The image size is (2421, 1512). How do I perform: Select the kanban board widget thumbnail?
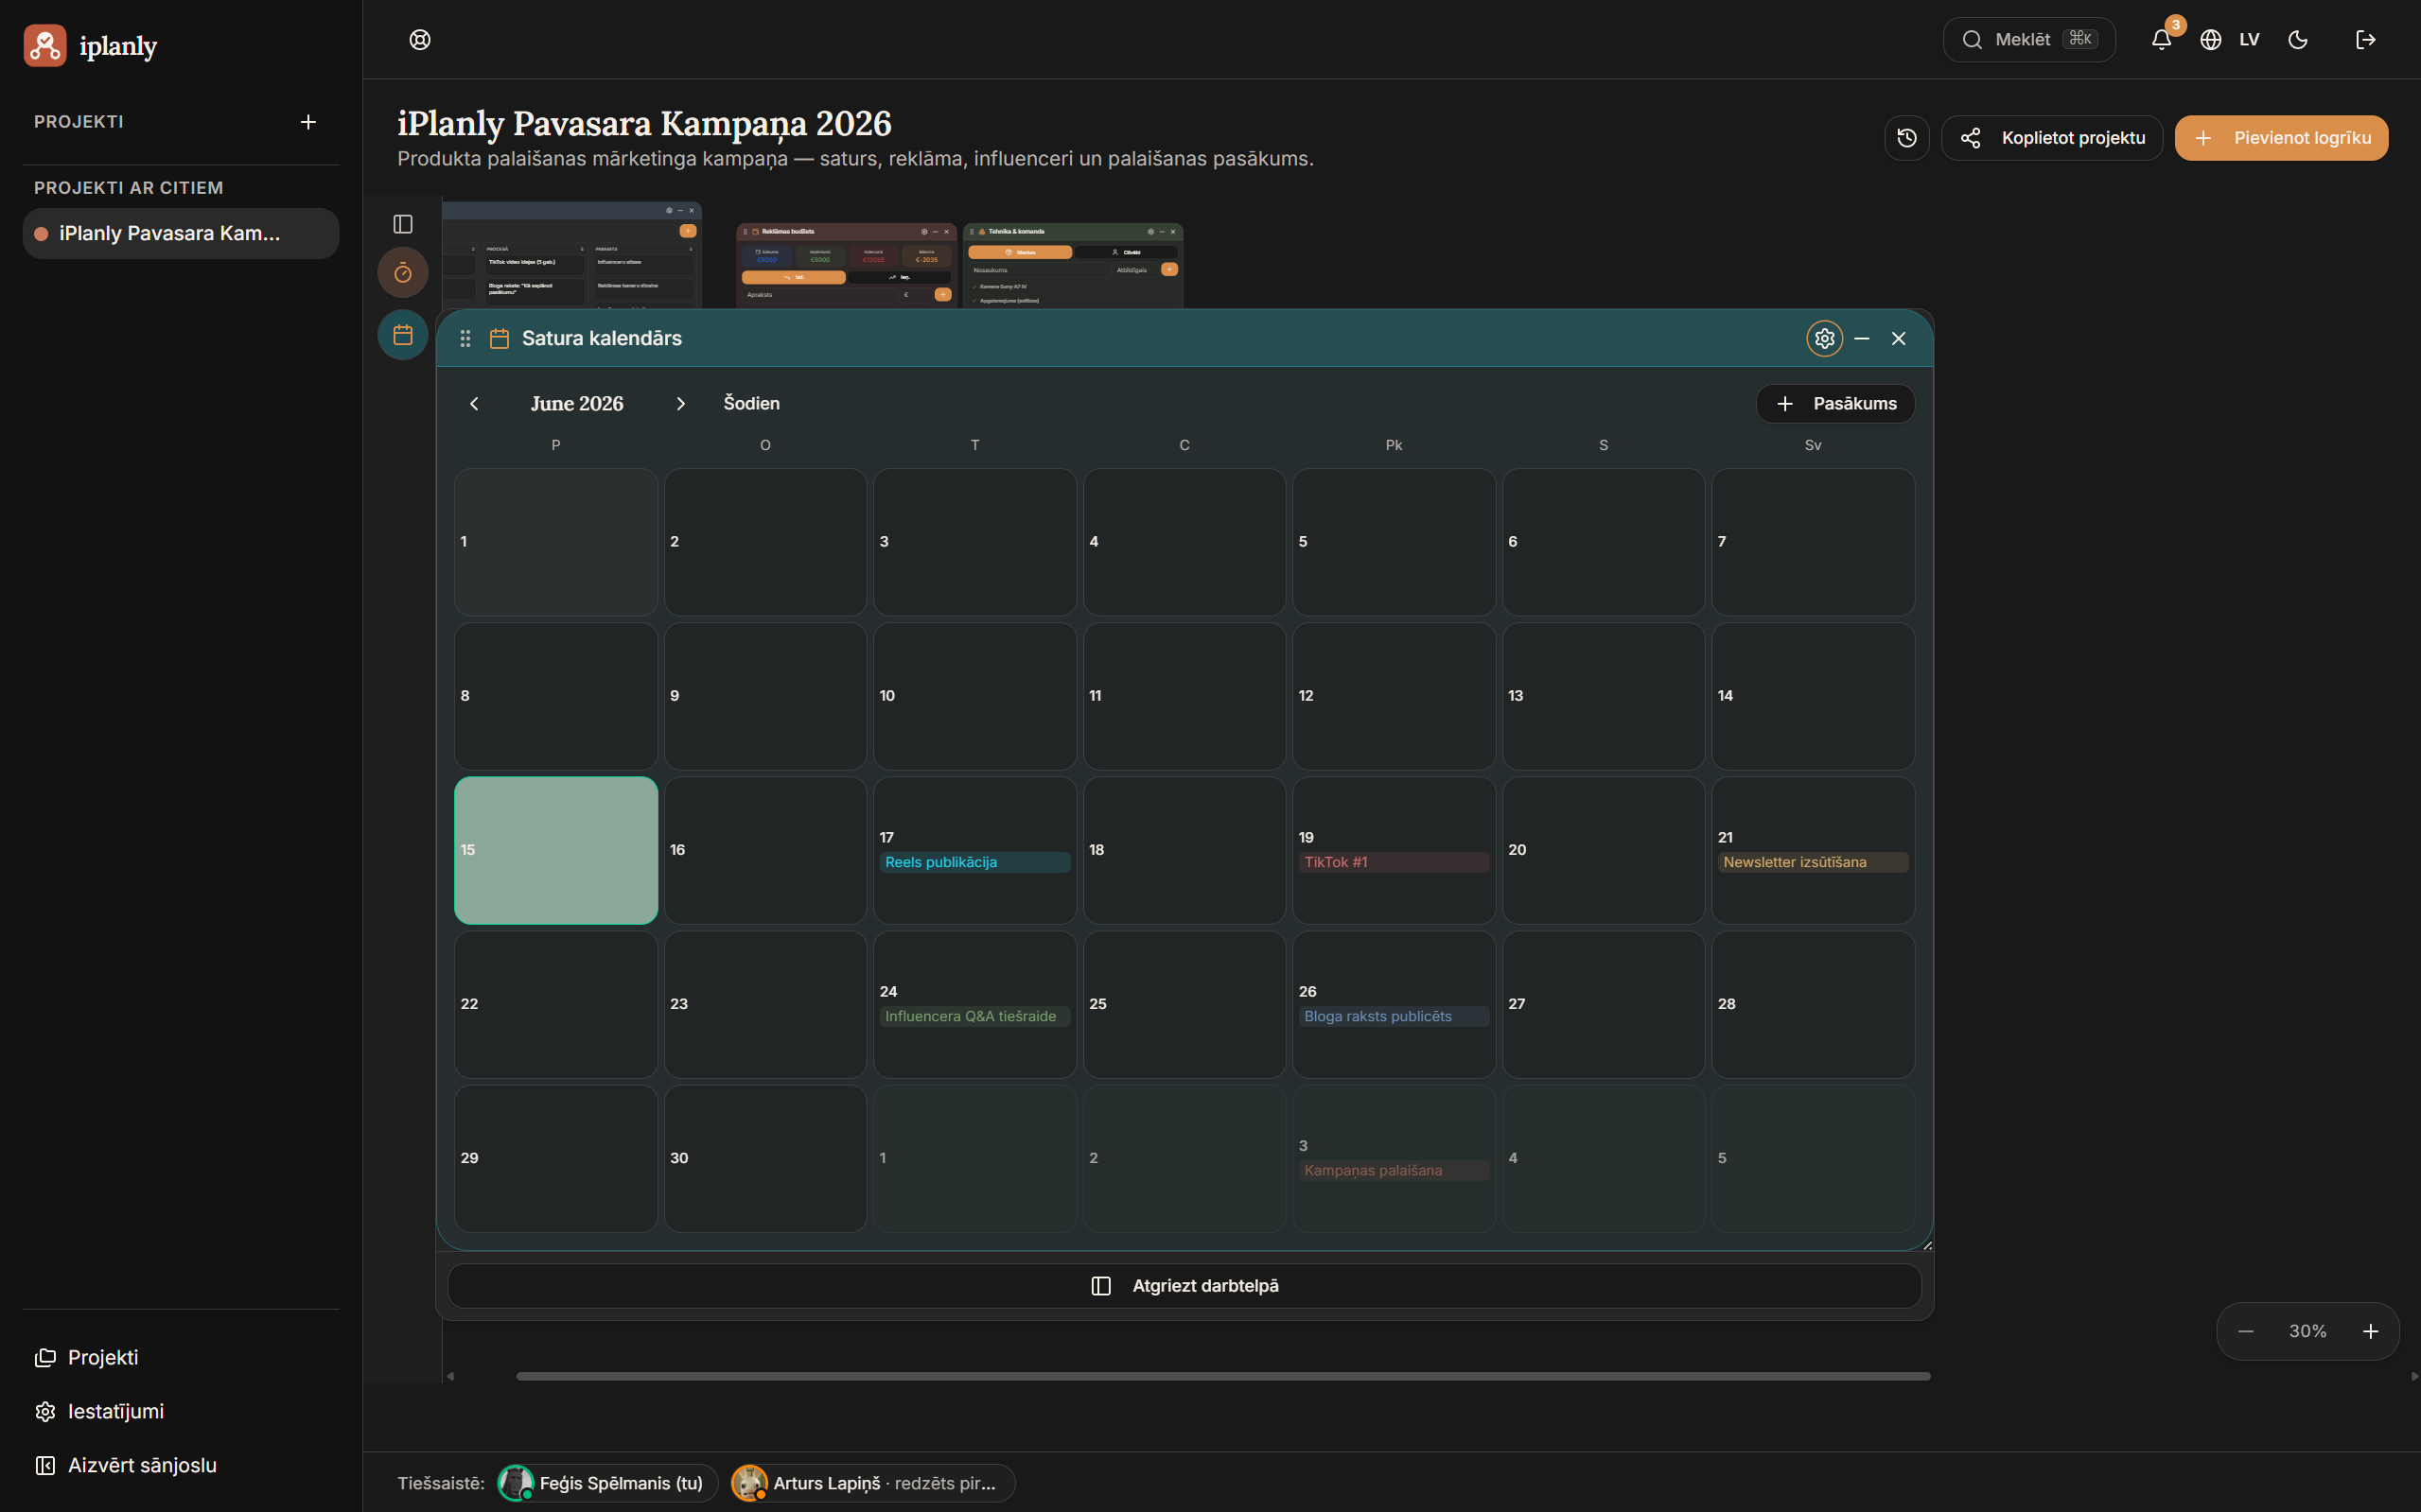coord(572,255)
